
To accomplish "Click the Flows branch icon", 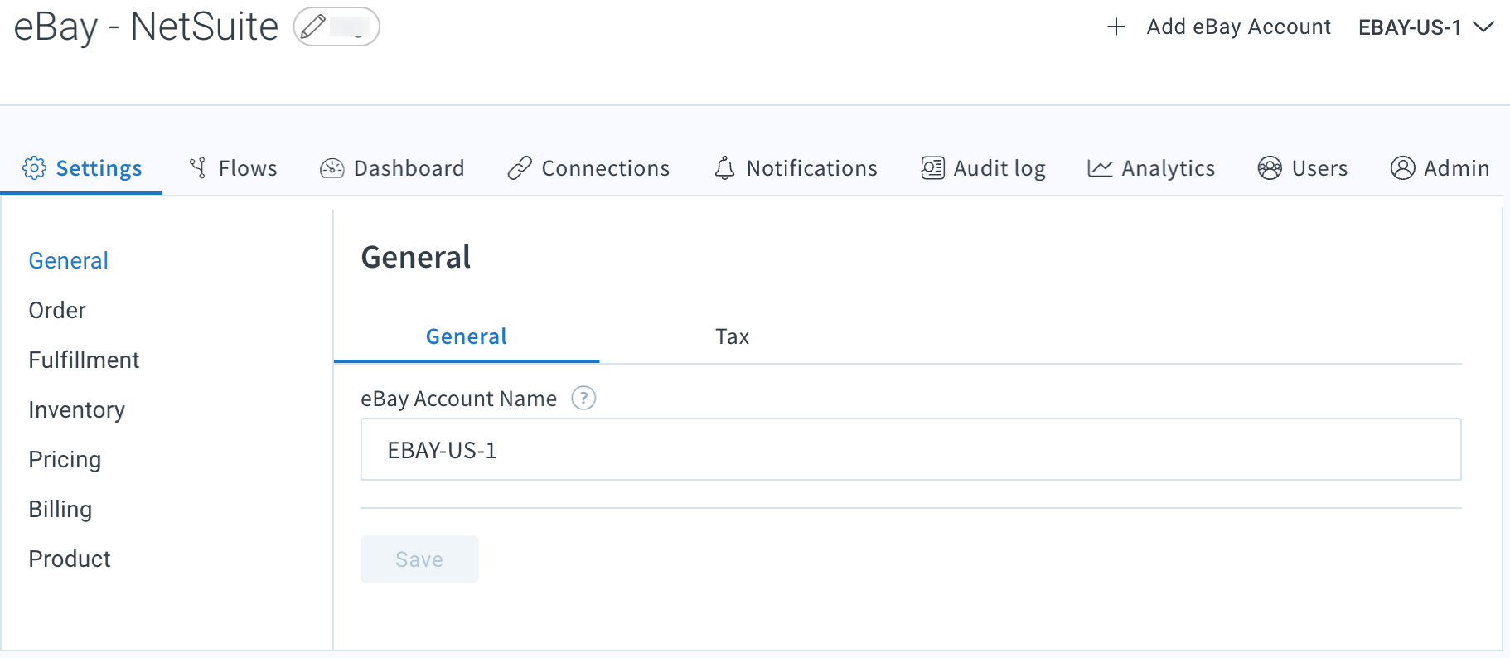I will [197, 168].
